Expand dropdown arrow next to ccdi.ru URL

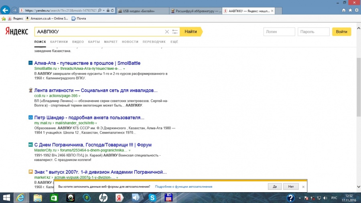click(x=79, y=96)
